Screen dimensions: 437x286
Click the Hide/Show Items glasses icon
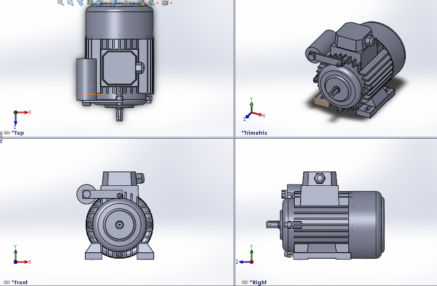pyautogui.click(x=127, y=3)
